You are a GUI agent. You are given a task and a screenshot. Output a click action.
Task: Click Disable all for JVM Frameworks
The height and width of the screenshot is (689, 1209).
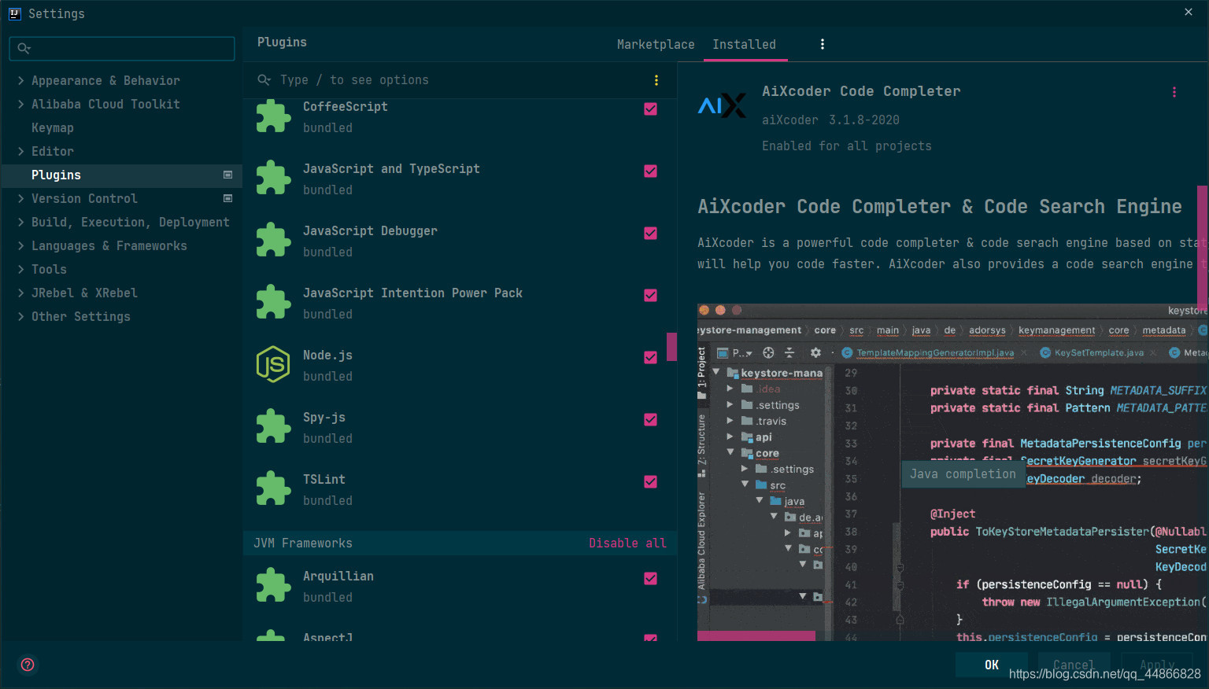627,543
